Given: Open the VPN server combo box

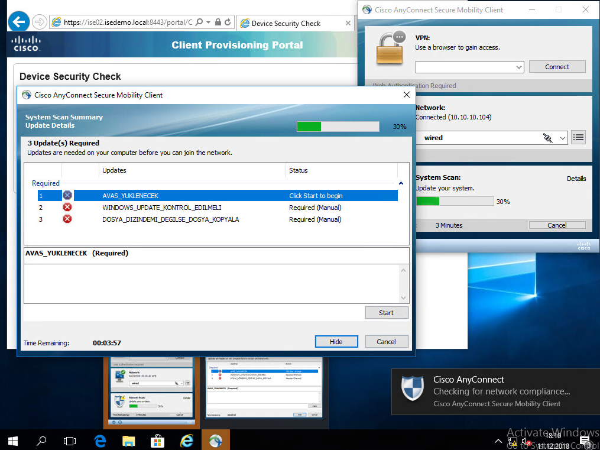Looking at the screenshot, I should [470, 67].
